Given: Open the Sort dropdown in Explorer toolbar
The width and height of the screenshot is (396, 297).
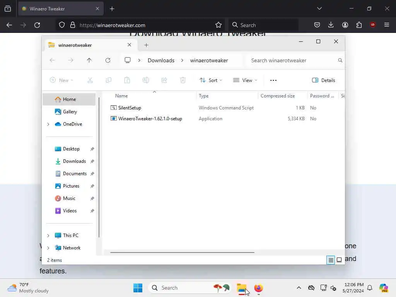Looking at the screenshot, I should click(x=211, y=80).
